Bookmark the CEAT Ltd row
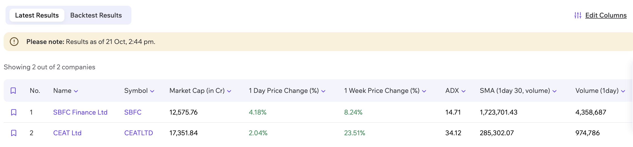The height and width of the screenshot is (147, 633). click(x=14, y=133)
